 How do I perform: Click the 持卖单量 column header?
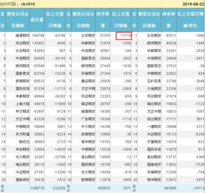[169, 20]
